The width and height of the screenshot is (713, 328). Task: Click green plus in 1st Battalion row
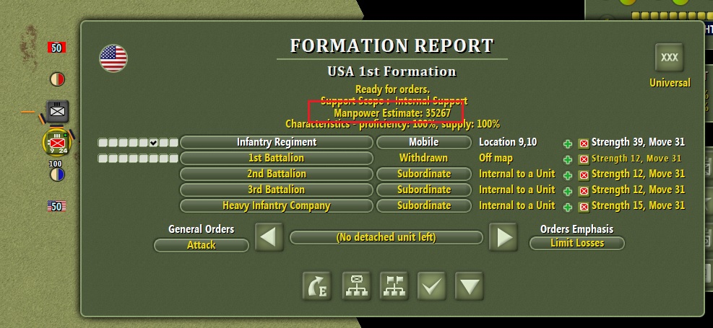pos(568,160)
